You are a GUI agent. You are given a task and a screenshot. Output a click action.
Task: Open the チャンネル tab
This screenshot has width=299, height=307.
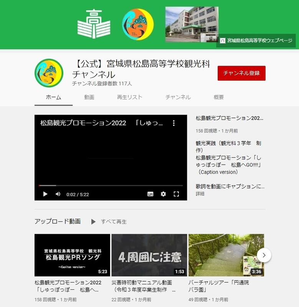[178, 97]
